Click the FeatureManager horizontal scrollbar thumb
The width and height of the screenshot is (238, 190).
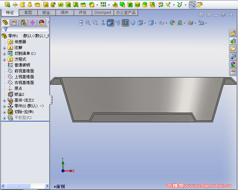[18, 186]
